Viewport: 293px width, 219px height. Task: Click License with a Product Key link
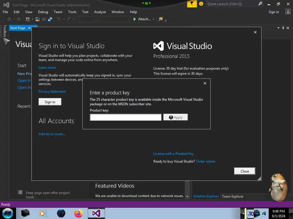(x=174, y=154)
